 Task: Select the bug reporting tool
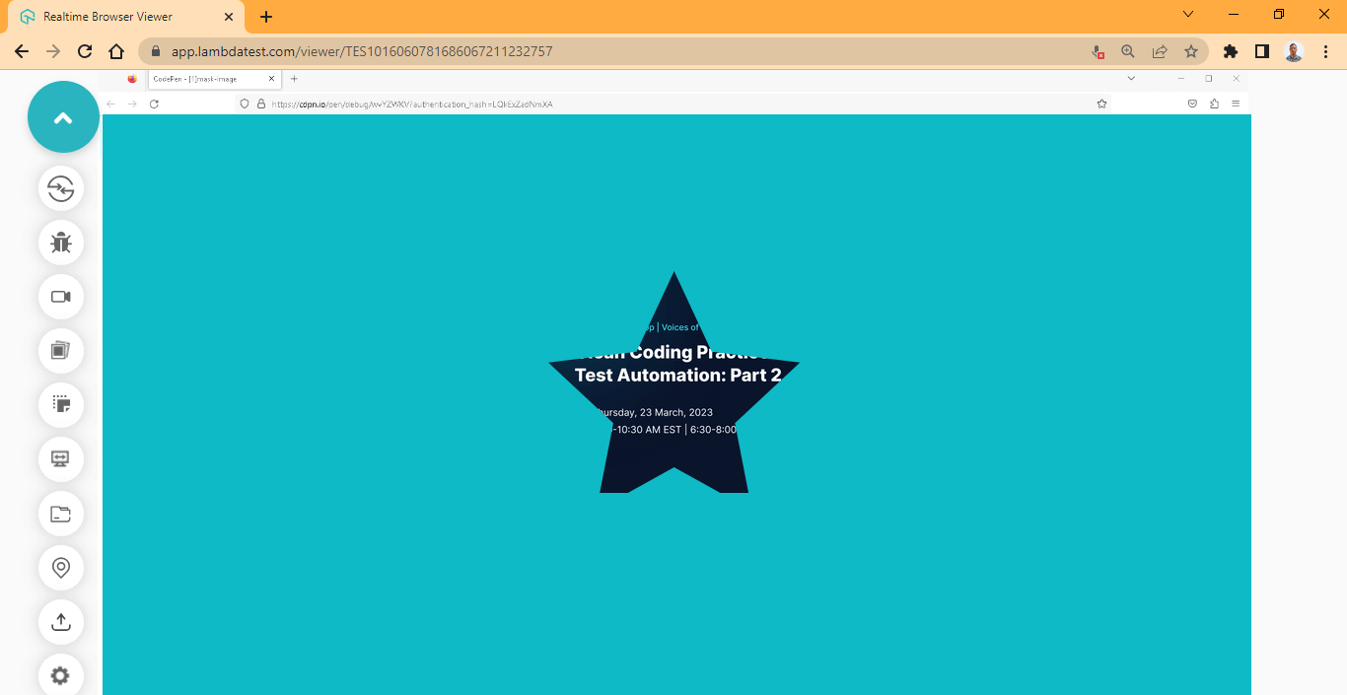(x=61, y=243)
